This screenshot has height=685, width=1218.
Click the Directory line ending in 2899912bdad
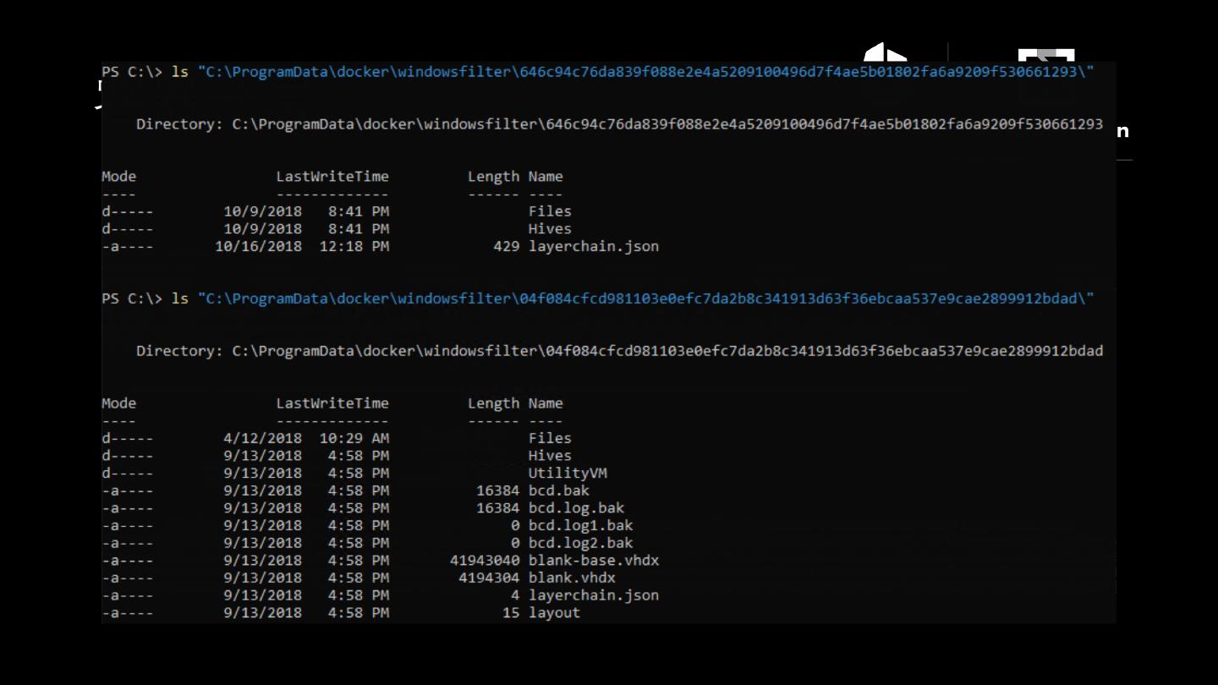pos(619,351)
